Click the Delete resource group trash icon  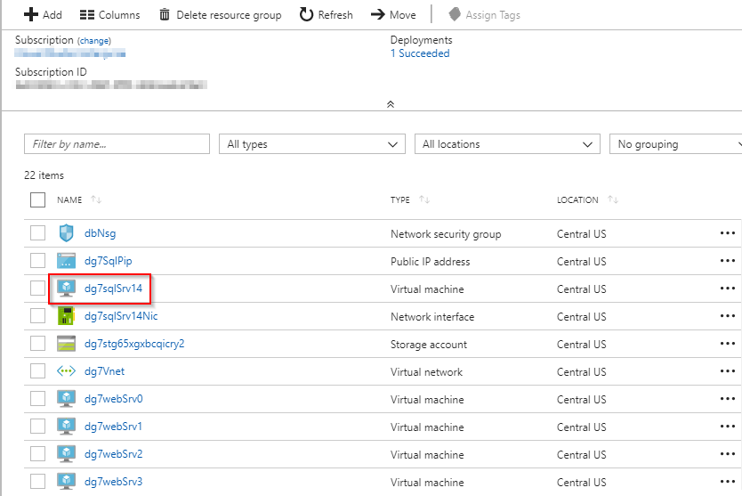165,15
